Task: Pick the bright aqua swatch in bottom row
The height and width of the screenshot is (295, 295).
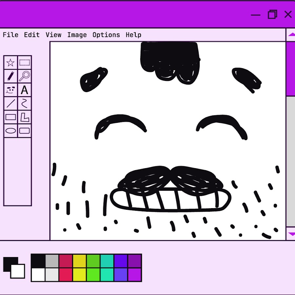Action: point(107,275)
